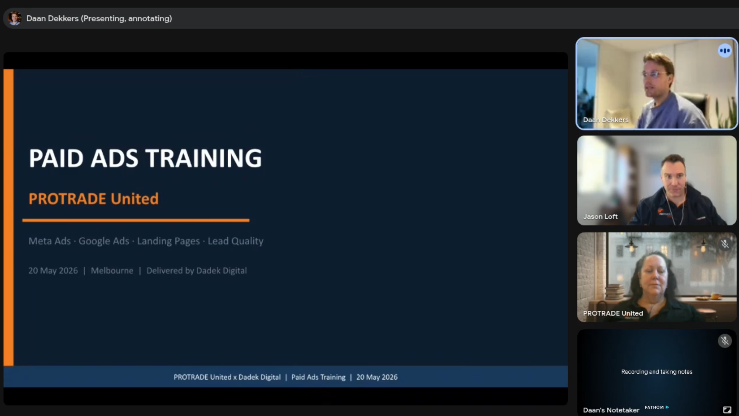This screenshot has width=739, height=416.
Task: Select Daan Dekkers video tile
Action: click(657, 84)
